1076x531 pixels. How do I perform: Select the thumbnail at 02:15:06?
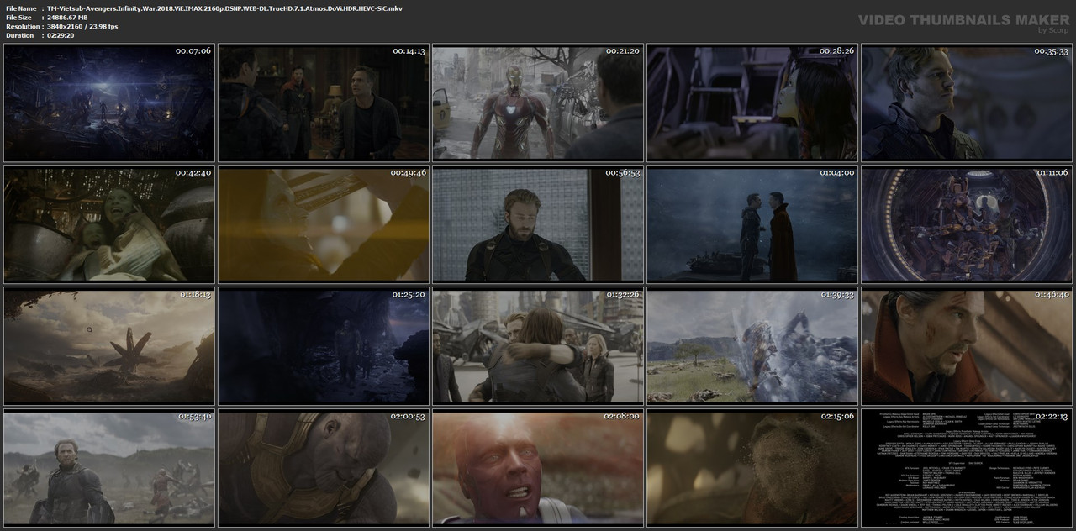coord(752,468)
